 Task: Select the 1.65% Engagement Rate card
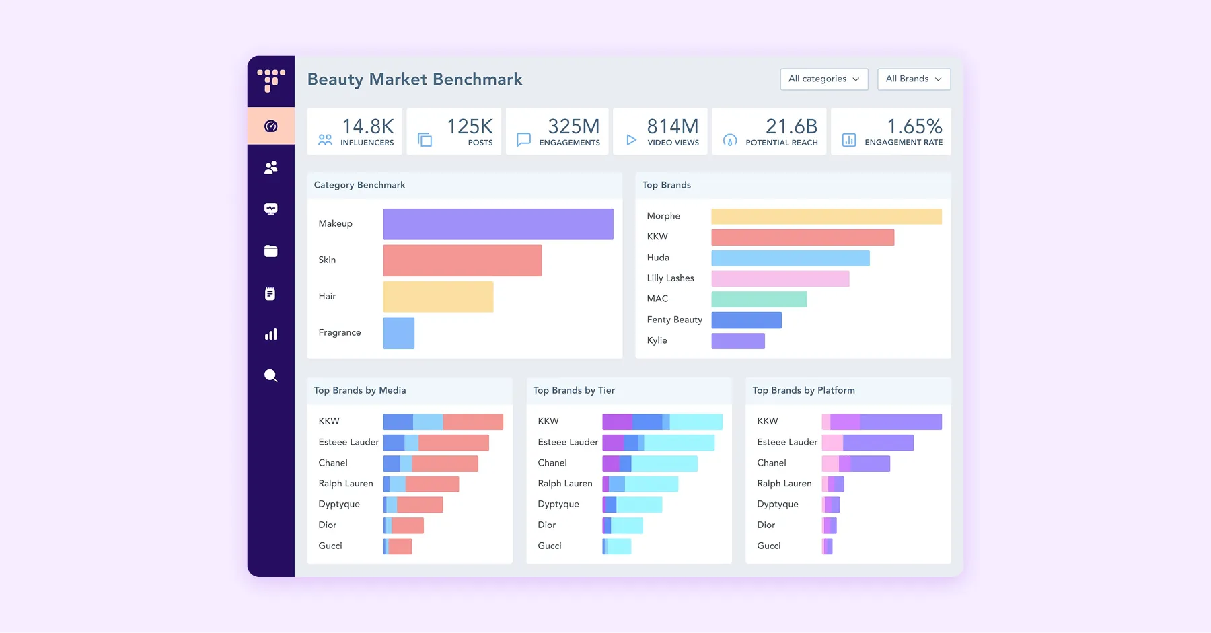(x=891, y=131)
